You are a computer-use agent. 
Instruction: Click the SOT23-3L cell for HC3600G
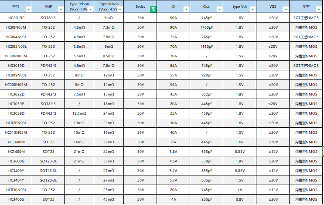click(48, 161)
